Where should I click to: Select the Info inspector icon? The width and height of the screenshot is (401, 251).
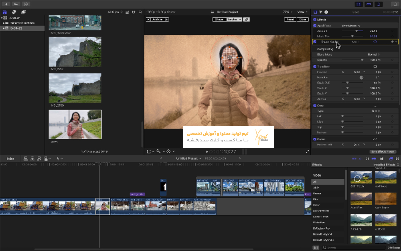coord(326,12)
